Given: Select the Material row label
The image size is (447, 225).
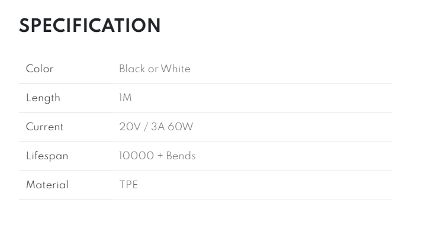Looking at the screenshot, I should (47, 185).
